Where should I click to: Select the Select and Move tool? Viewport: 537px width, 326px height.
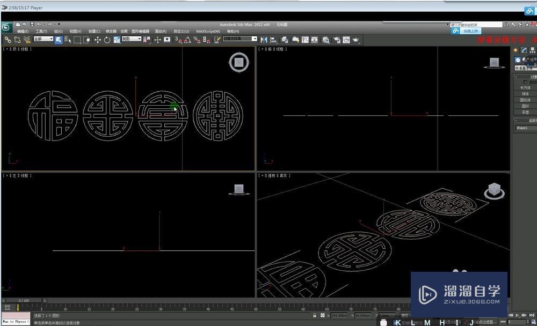pyautogui.click(x=98, y=40)
